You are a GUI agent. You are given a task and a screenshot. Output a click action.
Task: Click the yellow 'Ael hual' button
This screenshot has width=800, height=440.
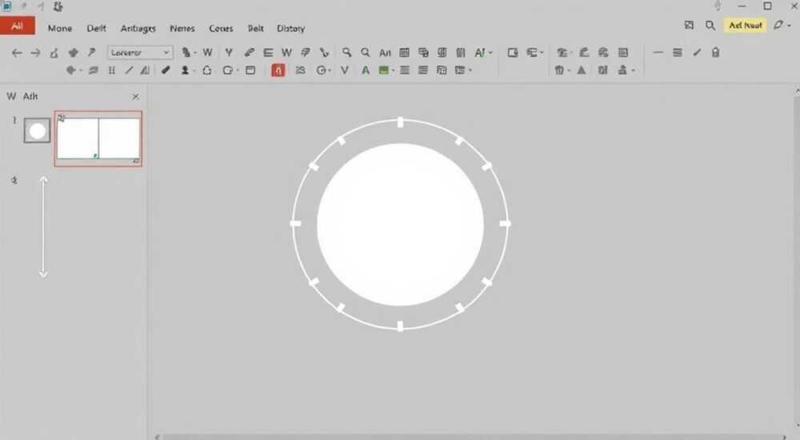746,25
